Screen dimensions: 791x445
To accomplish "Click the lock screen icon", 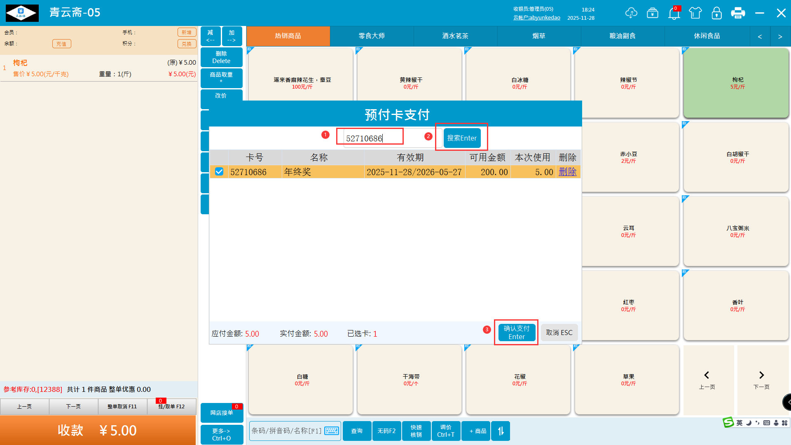I will coord(716,13).
